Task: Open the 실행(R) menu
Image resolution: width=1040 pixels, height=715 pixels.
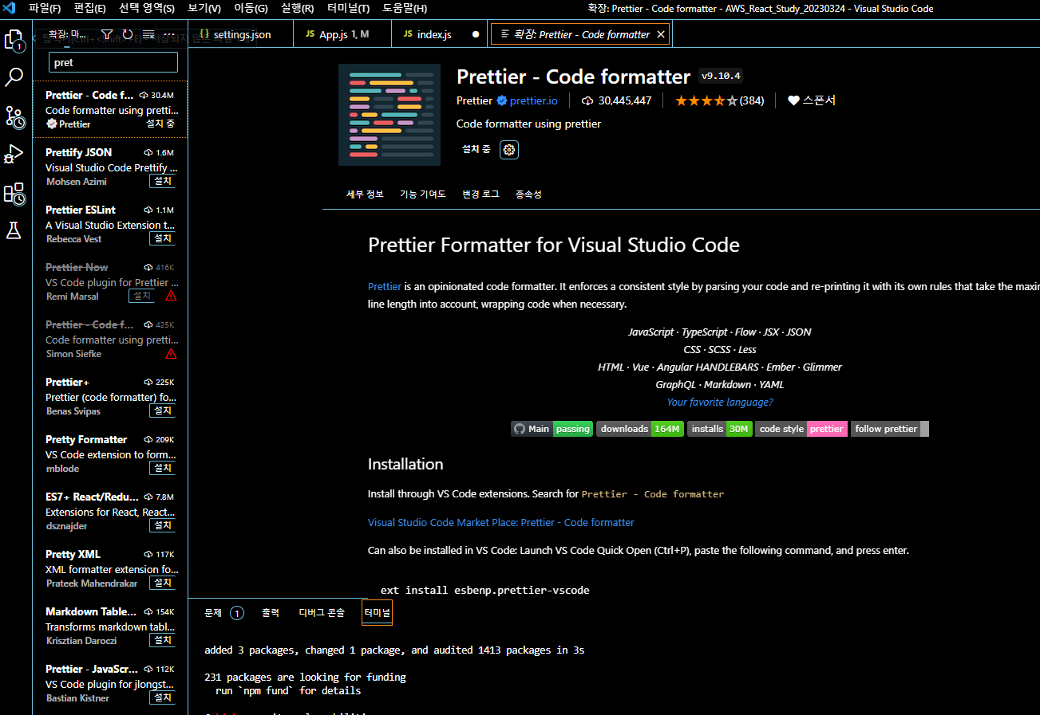Action: 297,9
